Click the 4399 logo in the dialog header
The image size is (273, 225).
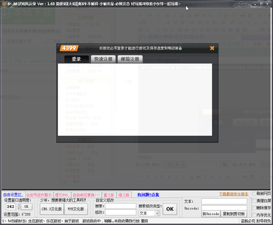[x=69, y=48]
